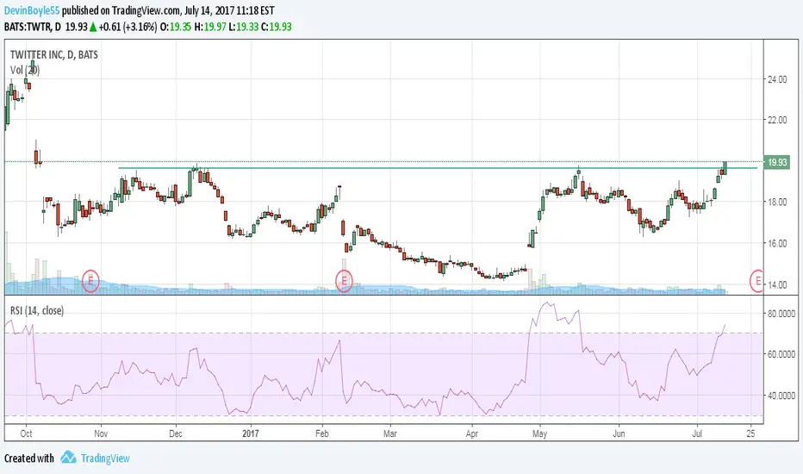The image size is (803, 474).
Task: Click the 60.0000 RSI axis label
Action: pos(781,354)
